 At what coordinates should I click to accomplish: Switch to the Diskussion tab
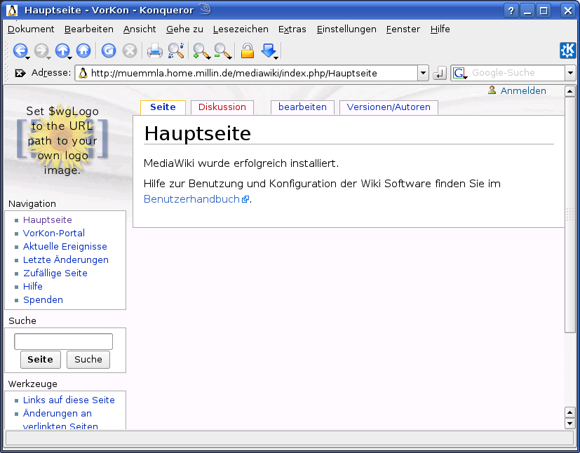pos(222,107)
